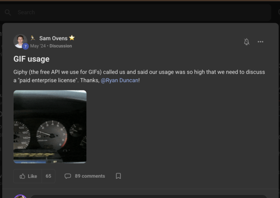
Task: Toggle post notifications bell icon
Action: click(x=247, y=42)
